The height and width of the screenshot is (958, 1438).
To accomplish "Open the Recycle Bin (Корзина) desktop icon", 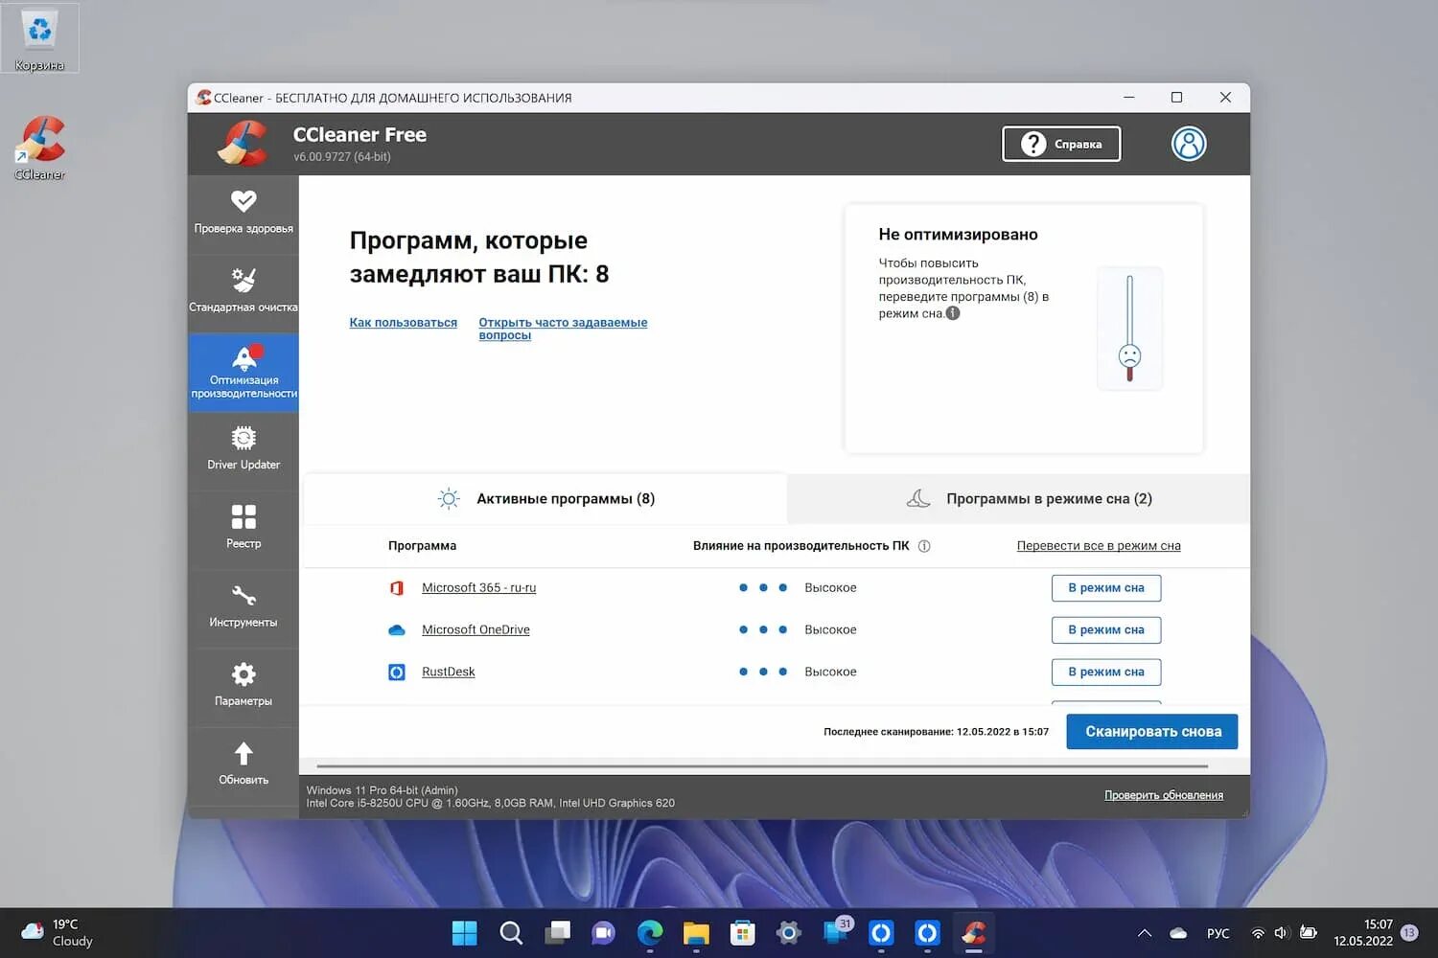I will (x=39, y=38).
